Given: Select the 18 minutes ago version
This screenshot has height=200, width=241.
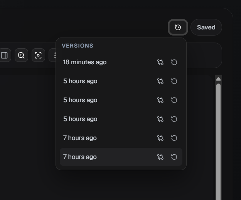Looking at the screenshot, I should tap(121, 62).
